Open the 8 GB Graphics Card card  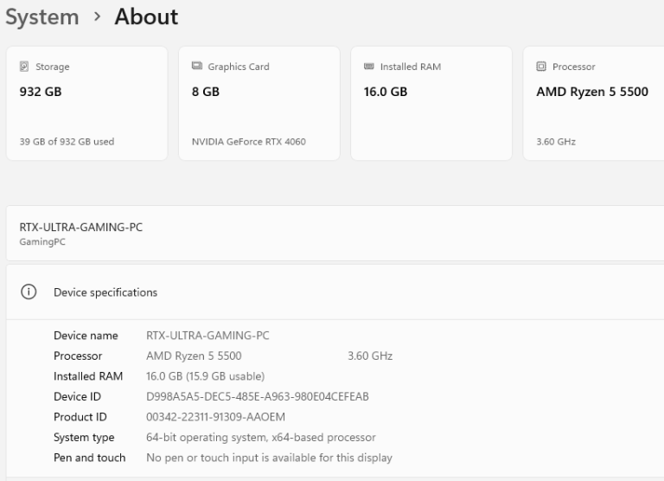tap(258, 104)
